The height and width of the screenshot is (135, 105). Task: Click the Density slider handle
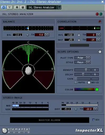click(x=86, y=70)
